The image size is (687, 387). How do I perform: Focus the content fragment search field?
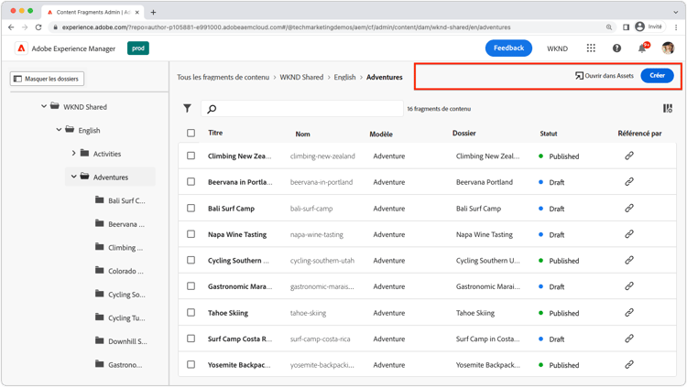pyautogui.click(x=302, y=109)
